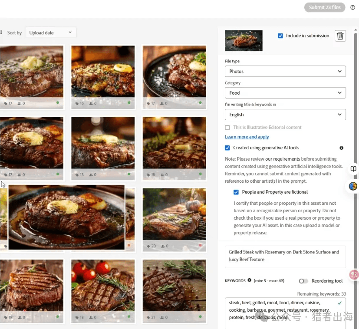Image resolution: width=359 pixels, height=329 pixels.
Task: Click the colorful round icon on right edge
Action: (x=353, y=186)
